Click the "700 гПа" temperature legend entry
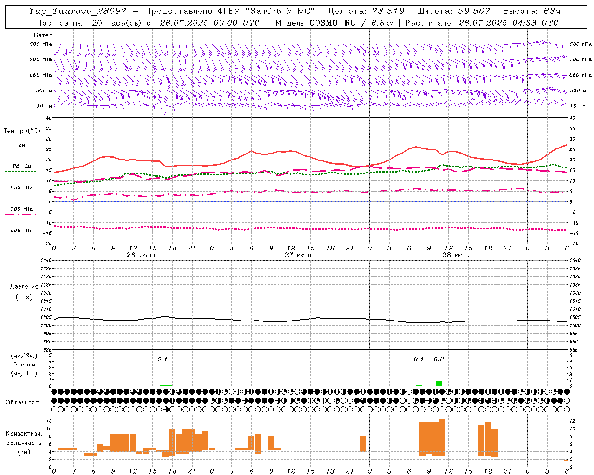 (22, 209)
